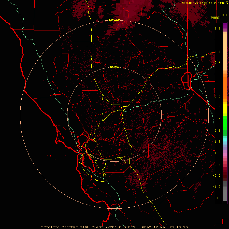Click the 9.0 scale value

(218, 40)
